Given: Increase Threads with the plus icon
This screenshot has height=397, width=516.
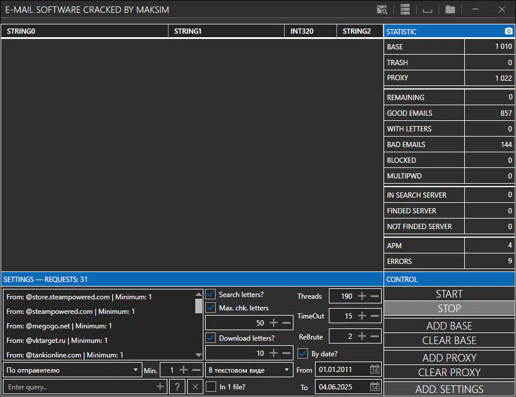Looking at the screenshot, I should tap(361, 296).
